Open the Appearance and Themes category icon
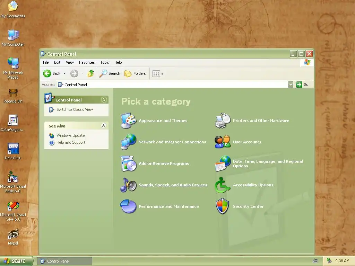The height and width of the screenshot is (266, 355). click(128, 120)
